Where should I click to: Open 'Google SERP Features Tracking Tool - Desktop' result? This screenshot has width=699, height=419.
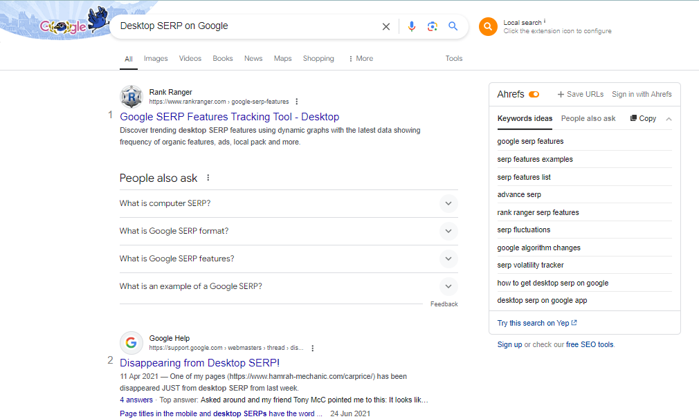(230, 117)
